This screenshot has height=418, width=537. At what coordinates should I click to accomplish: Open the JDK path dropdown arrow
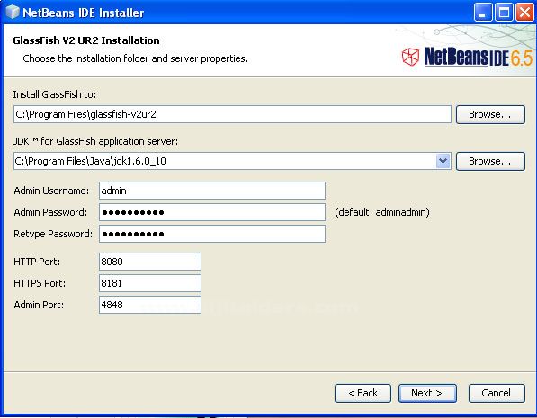(443, 161)
